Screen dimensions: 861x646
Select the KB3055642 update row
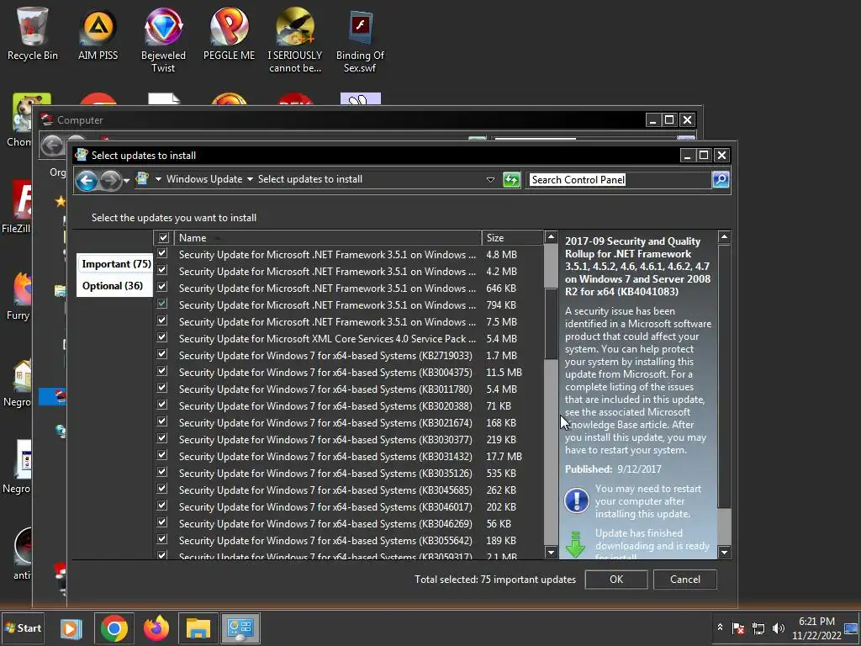349,541
